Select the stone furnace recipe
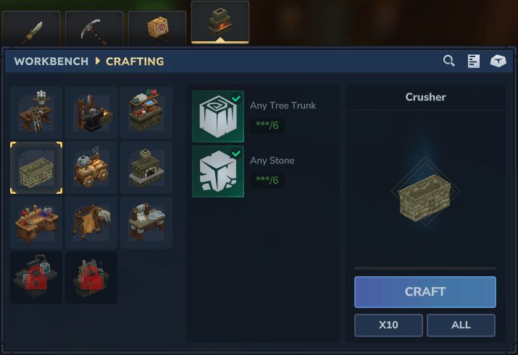 click(146, 168)
